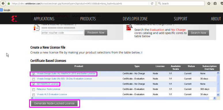Uncheck the ISE WebPACK License checkbox

pyautogui.click(x=33, y=84)
